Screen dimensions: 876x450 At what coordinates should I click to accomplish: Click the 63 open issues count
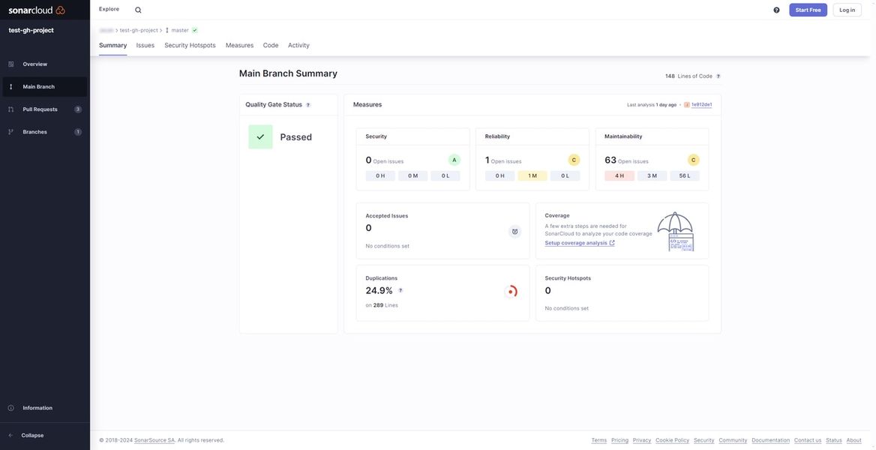610,160
